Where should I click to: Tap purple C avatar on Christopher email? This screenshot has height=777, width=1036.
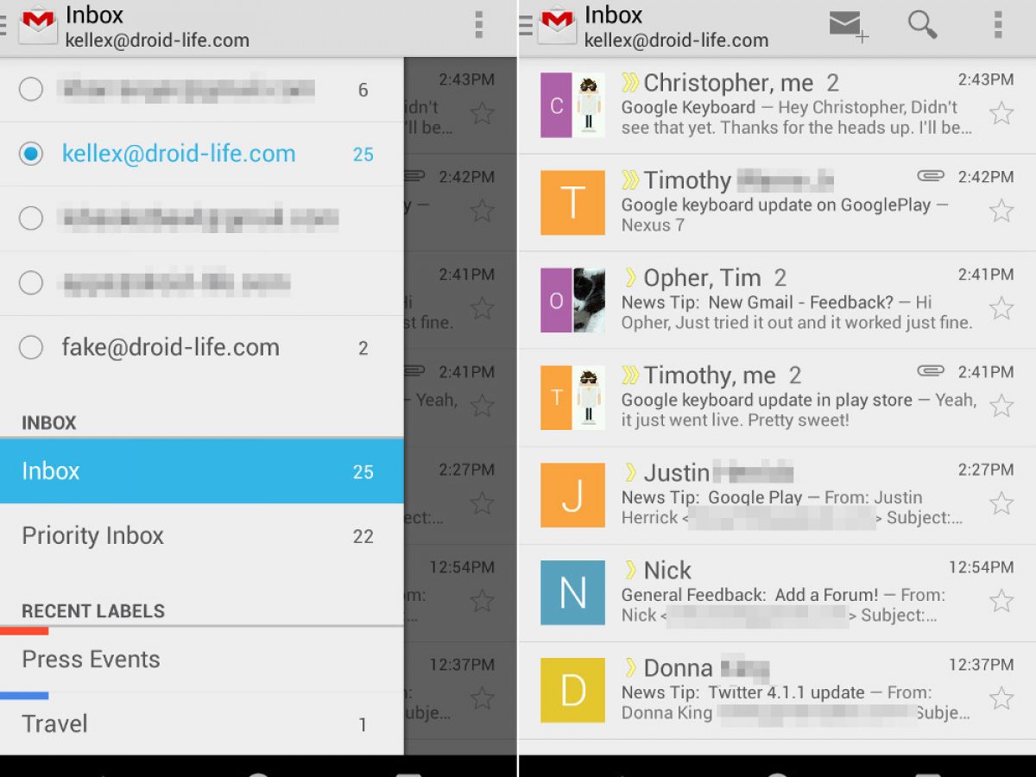tap(556, 105)
